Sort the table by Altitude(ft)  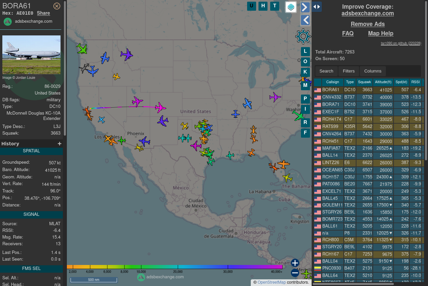click(x=383, y=82)
